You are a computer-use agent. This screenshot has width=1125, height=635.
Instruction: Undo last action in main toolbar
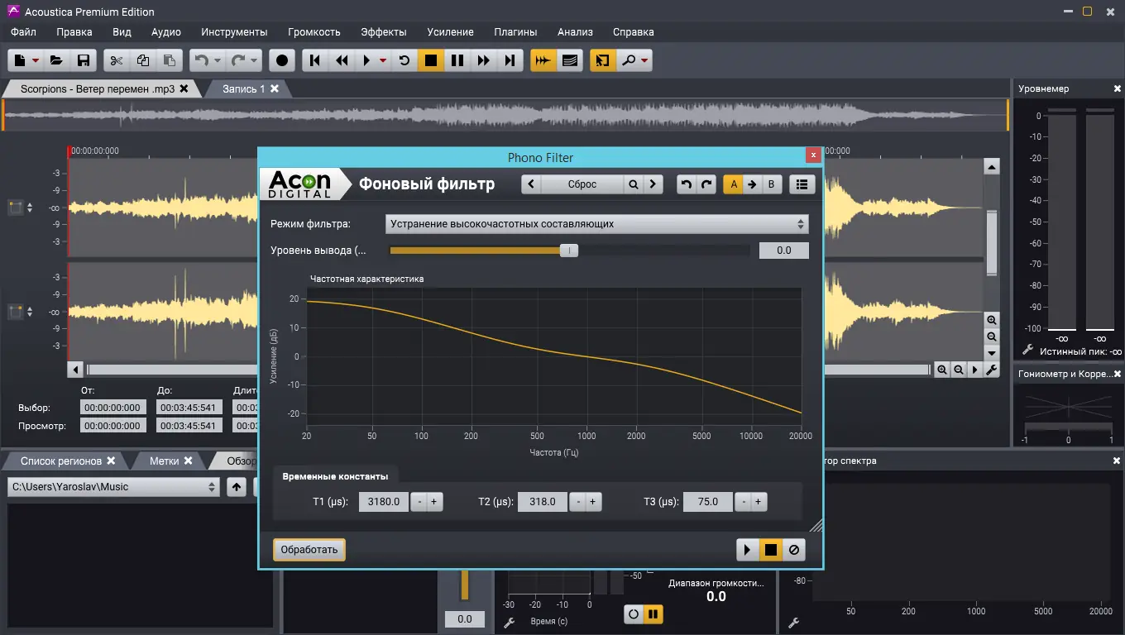200,60
